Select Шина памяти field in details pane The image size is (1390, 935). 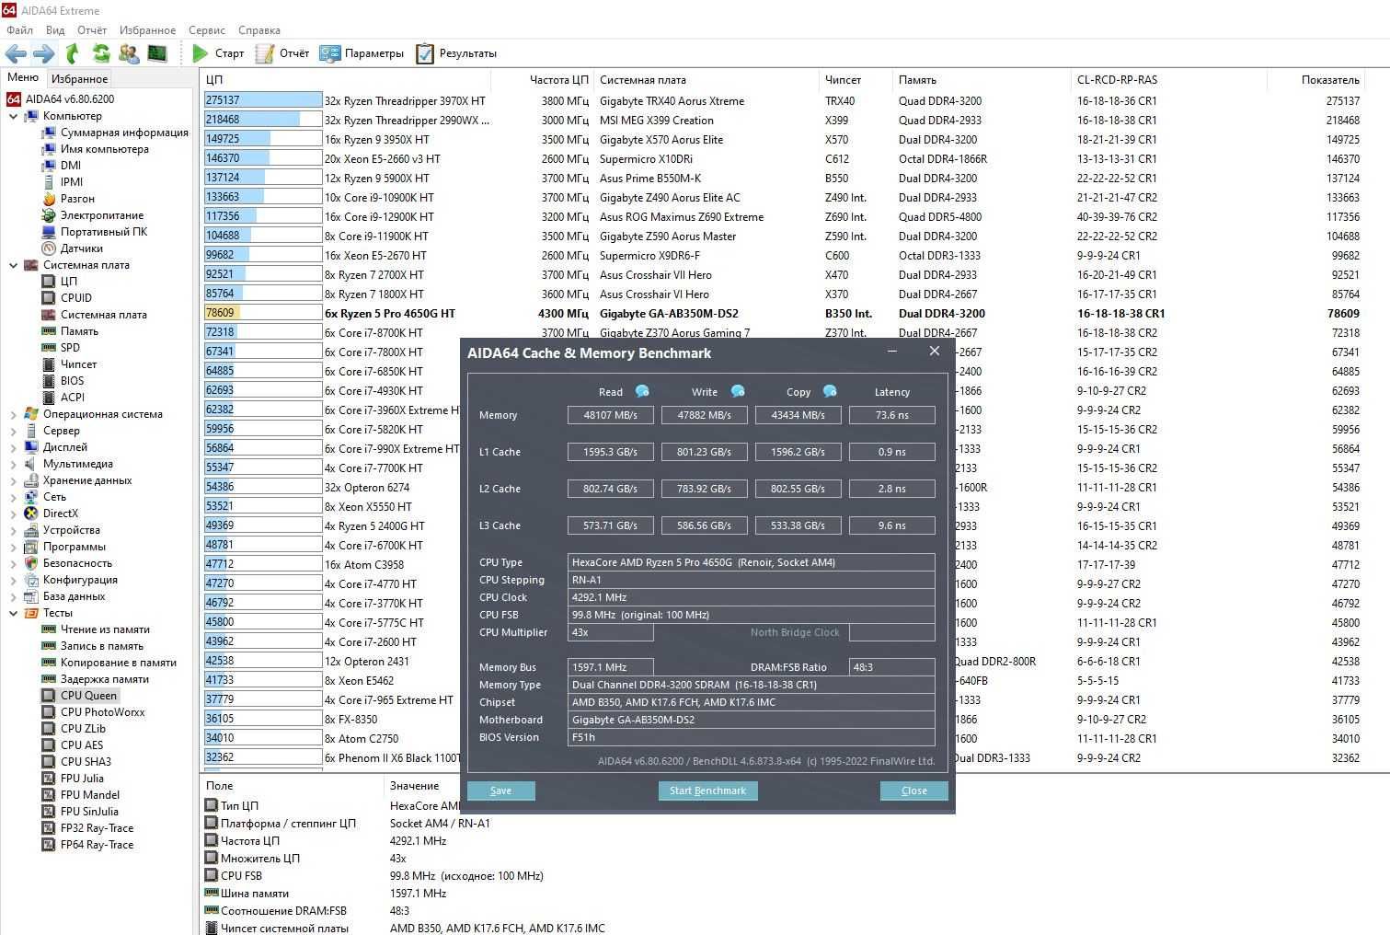(x=255, y=894)
